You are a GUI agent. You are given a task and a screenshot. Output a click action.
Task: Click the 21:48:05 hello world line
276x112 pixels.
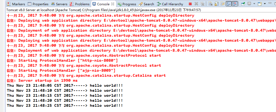point(65,86)
